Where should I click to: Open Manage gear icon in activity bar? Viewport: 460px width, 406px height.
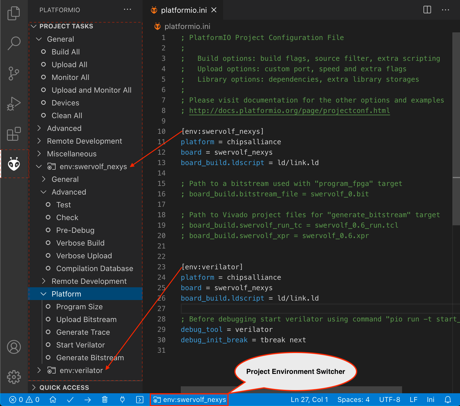pos(14,377)
